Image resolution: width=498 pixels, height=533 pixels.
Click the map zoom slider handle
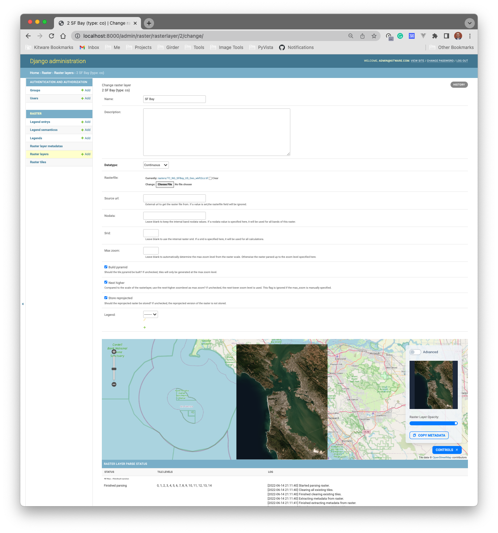click(x=114, y=369)
